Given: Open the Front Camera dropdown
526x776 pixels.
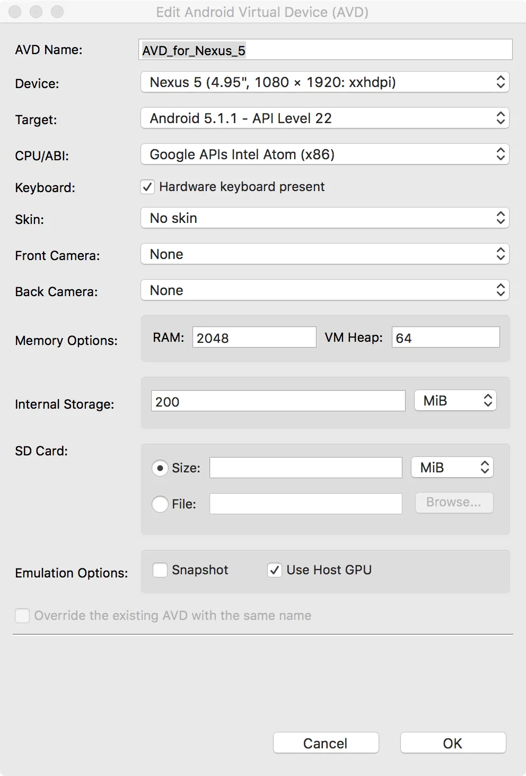Looking at the screenshot, I should tap(325, 254).
